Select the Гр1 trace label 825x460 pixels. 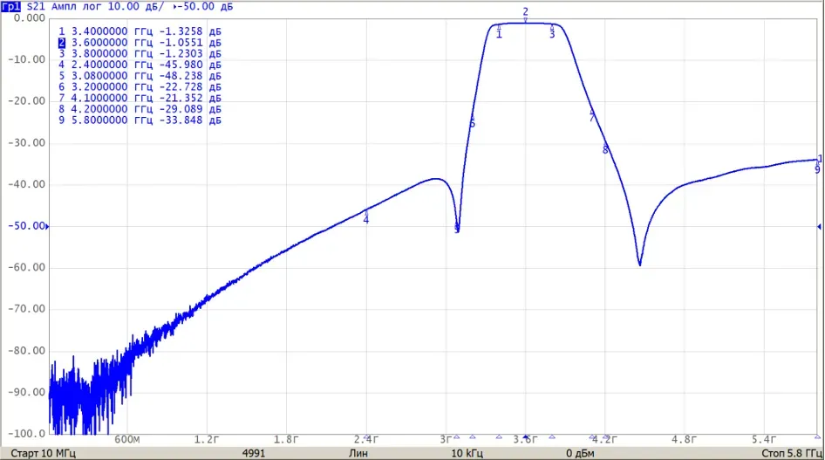[10, 6]
